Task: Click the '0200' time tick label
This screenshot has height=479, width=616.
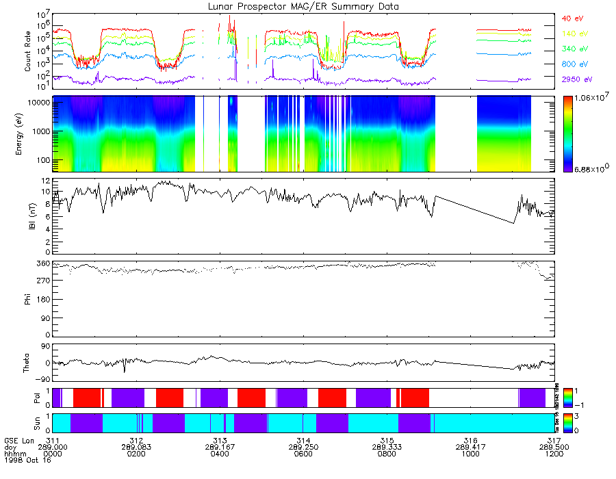Action: [x=136, y=454]
